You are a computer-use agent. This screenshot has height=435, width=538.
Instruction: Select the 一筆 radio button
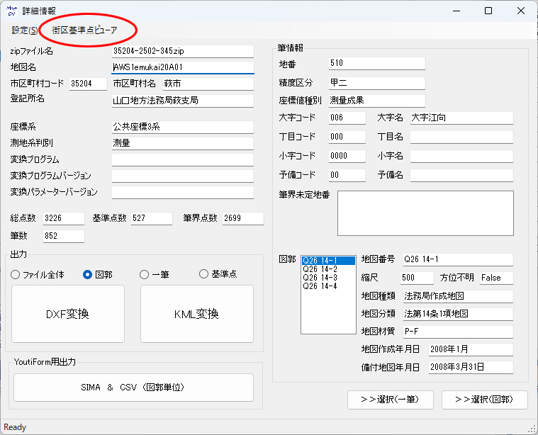click(x=155, y=274)
